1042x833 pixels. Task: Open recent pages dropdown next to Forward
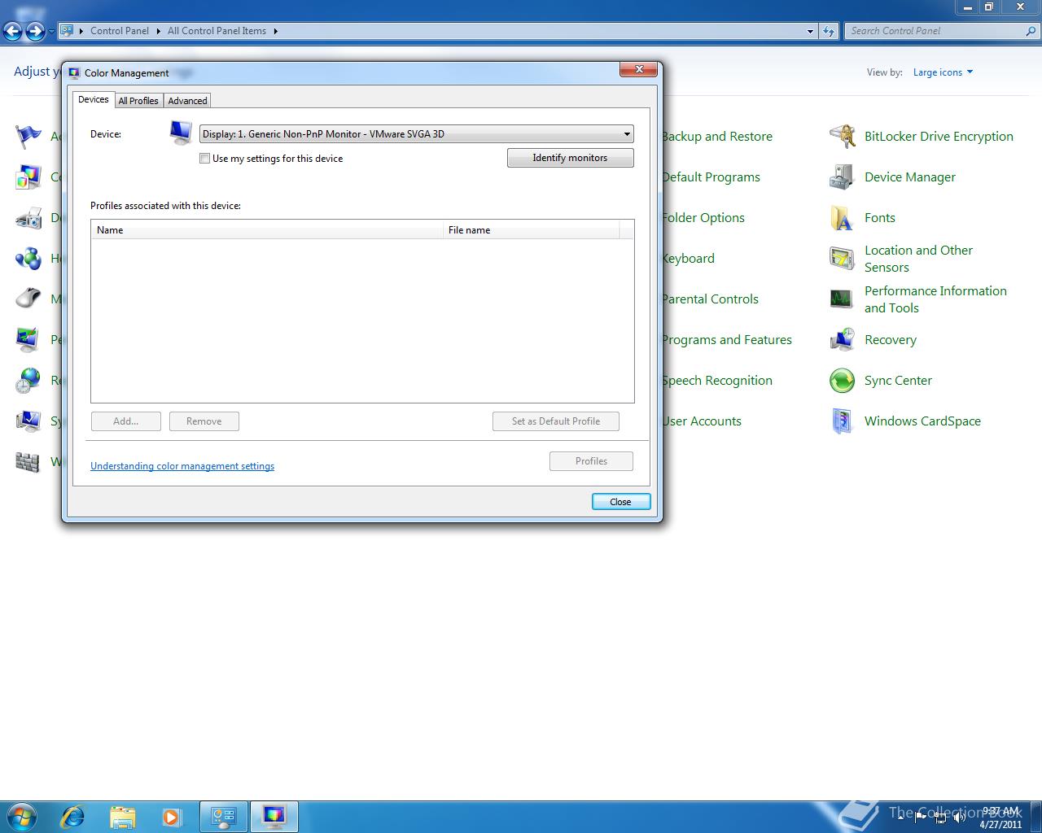click(51, 31)
